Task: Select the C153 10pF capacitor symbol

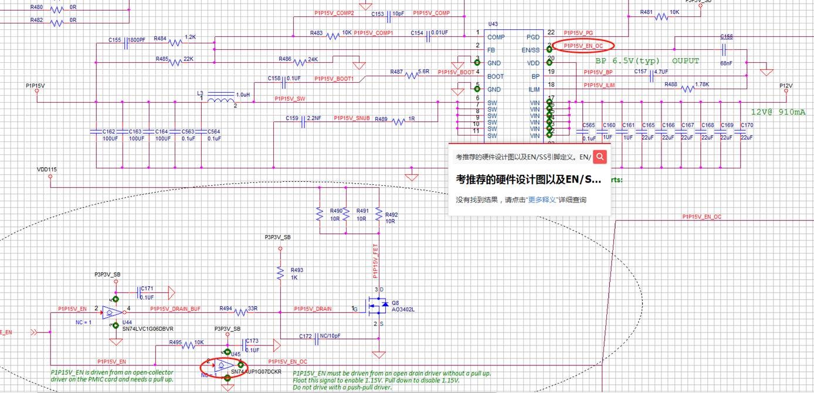Action: pyautogui.click(x=389, y=16)
